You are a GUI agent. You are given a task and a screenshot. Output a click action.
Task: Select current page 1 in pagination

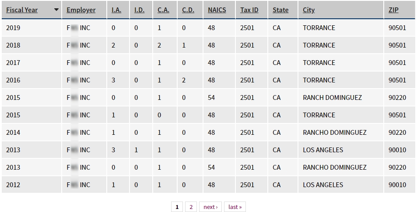pyautogui.click(x=177, y=207)
